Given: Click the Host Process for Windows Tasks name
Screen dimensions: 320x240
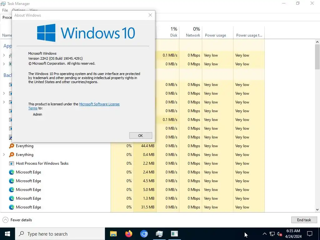Looking at the screenshot, I should point(42,163).
